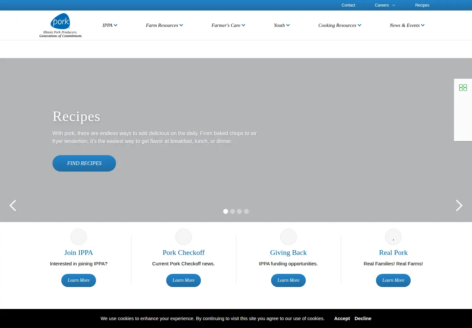Open the Pork Checkoff heading link

click(184, 253)
